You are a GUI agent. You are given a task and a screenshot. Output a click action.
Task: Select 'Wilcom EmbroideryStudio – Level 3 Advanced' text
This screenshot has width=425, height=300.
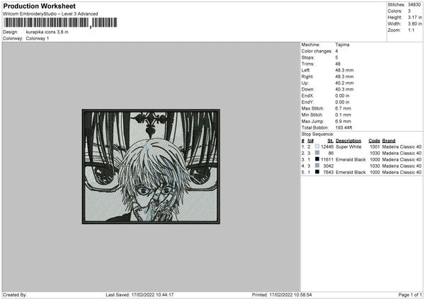(x=50, y=14)
